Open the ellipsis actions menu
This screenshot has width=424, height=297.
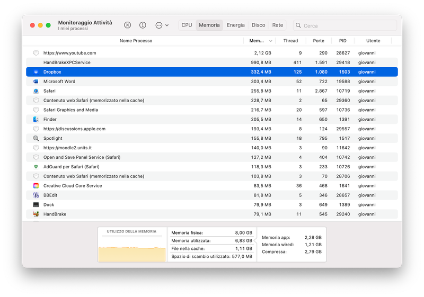point(162,25)
